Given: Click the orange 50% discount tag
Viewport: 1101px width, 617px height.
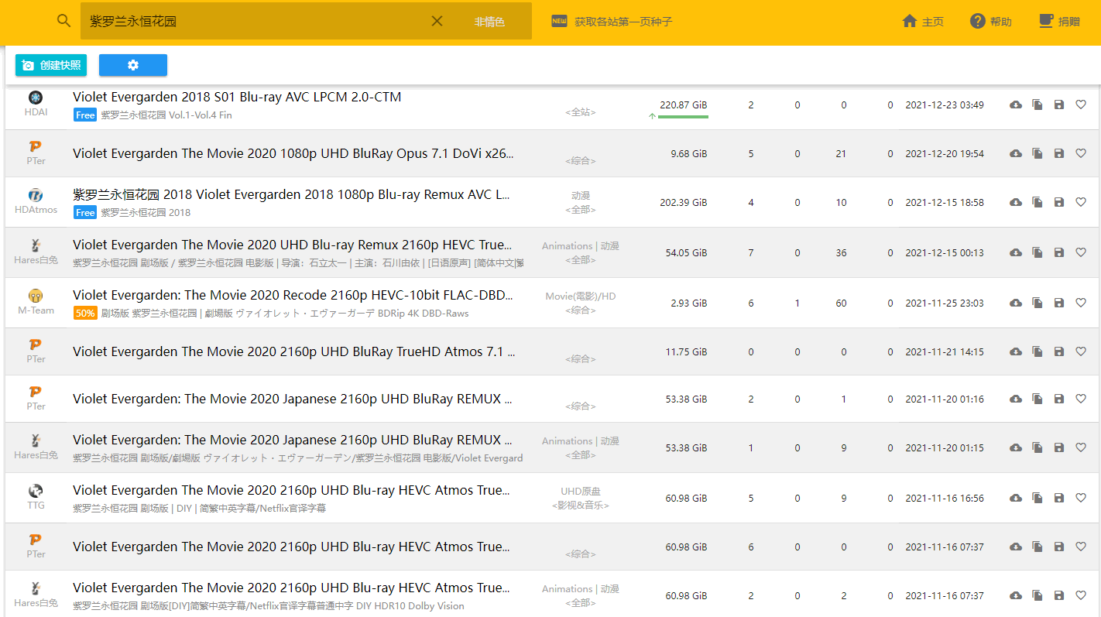Looking at the screenshot, I should 85,314.
